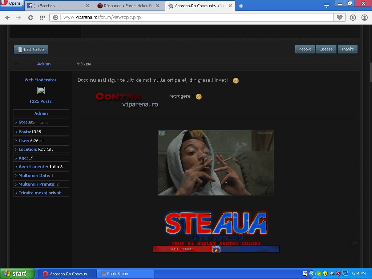Click the Sunt Fericit status bar

point(216,249)
